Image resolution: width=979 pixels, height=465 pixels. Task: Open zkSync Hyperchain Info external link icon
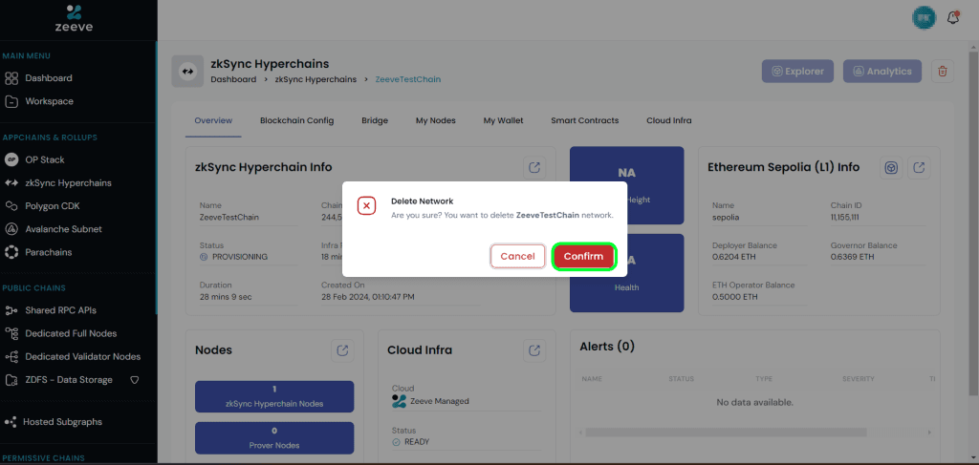tap(534, 167)
